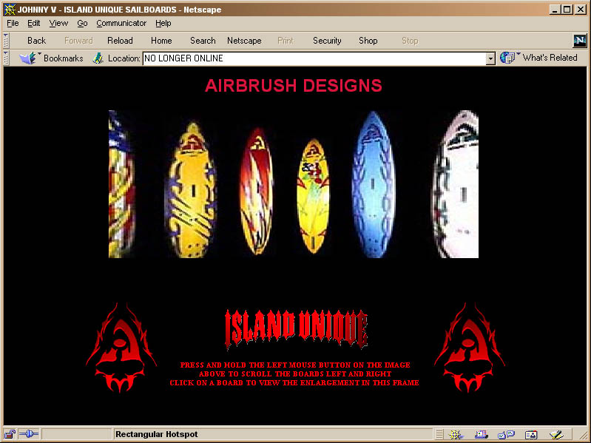Click the online/offline connection plug icon
Image resolution: width=591 pixels, height=443 pixels.
point(29,434)
